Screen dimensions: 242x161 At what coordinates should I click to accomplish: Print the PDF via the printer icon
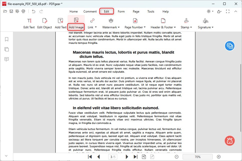pos(23,11)
